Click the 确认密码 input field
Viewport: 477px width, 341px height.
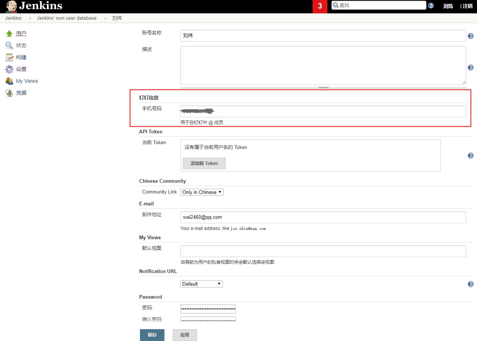208,320
